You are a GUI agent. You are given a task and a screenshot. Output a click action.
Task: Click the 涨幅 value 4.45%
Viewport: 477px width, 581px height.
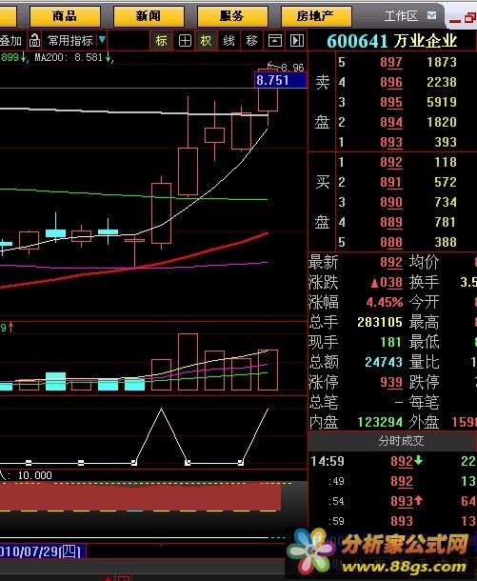[384, 302]
